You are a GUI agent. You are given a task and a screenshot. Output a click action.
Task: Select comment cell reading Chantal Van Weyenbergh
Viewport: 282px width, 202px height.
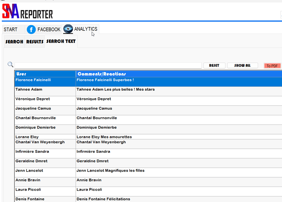(x=179, y=144)
